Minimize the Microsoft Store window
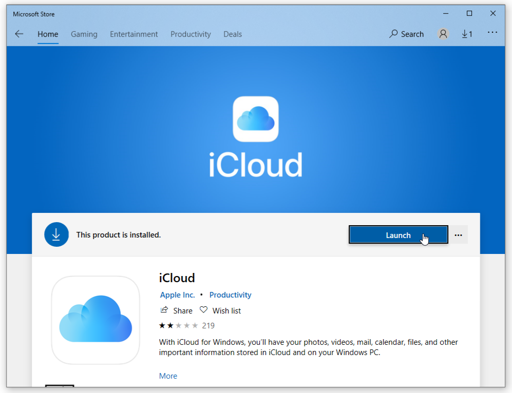The width and height of the screenshot is (512, 393). tap(445, 14)
